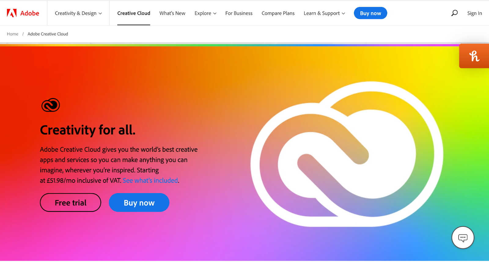
Task: Click the Adobe logo in the header
Action: click(x=23, y=13)
